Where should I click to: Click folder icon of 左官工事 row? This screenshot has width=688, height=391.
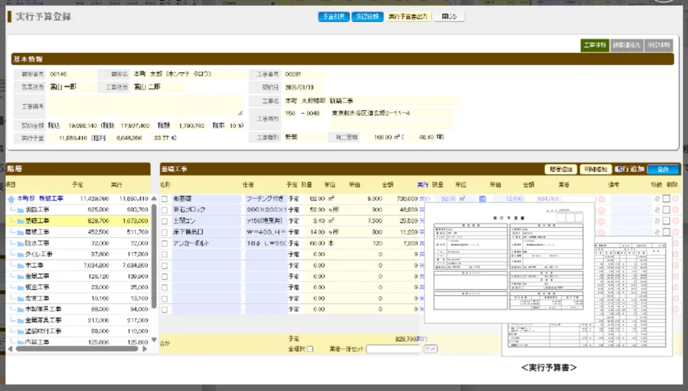click(x=20, y=298)
